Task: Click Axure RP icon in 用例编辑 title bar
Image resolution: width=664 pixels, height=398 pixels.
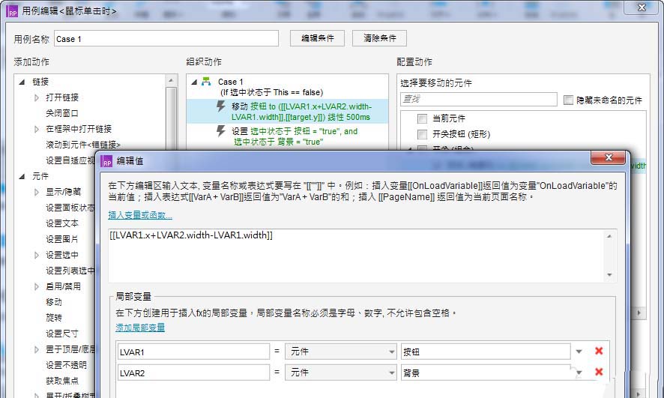Action: [13, 11]
